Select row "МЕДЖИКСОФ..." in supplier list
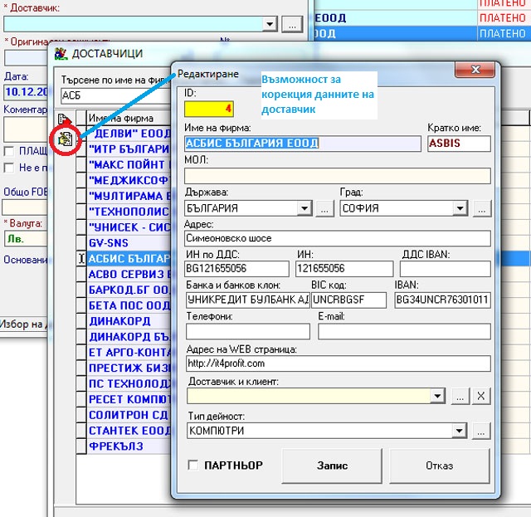The width and height of the screenshot is (531, 517). [x=129, y=180]
